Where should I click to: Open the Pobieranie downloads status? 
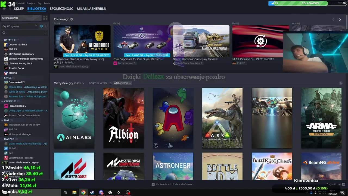172,184
